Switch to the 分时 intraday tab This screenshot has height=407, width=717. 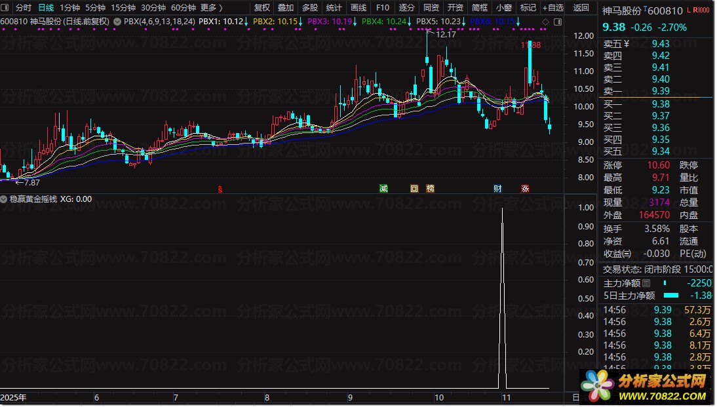(23, 8)
